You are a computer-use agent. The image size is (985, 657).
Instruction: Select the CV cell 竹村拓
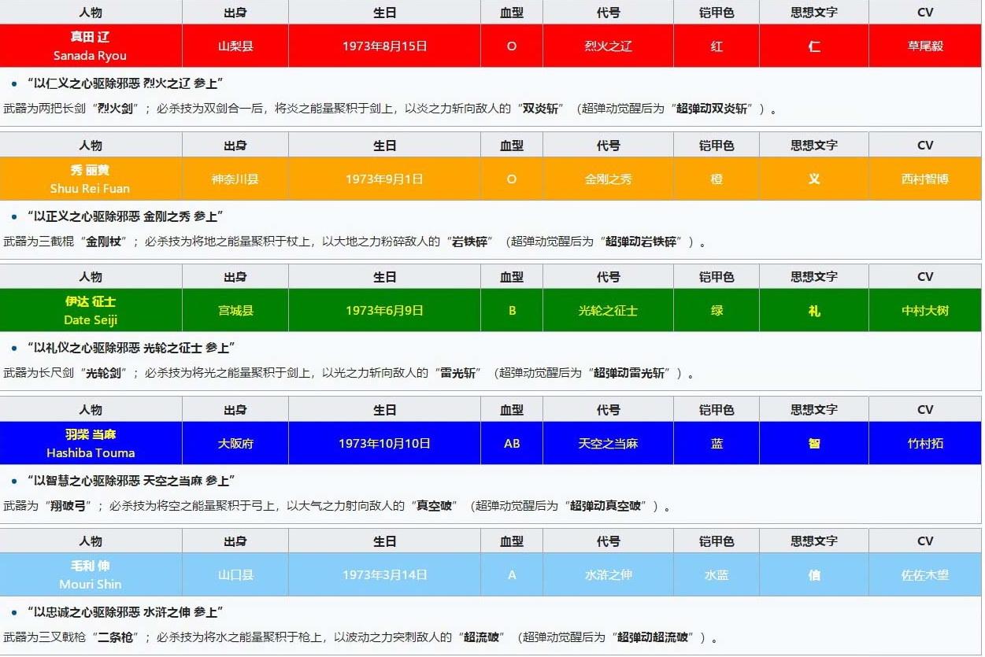click(x=925, y=443)
